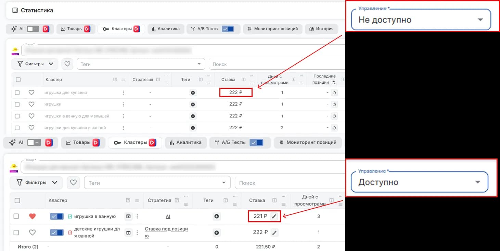
Task: Open Кластер column menu in upper table
Action: coord(123,80)
